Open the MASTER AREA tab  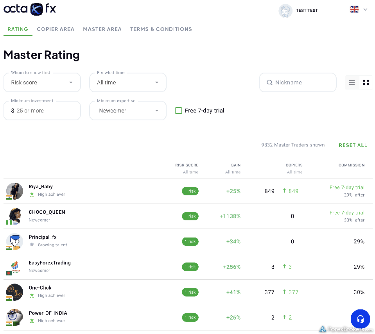click(x=102, y=29)
